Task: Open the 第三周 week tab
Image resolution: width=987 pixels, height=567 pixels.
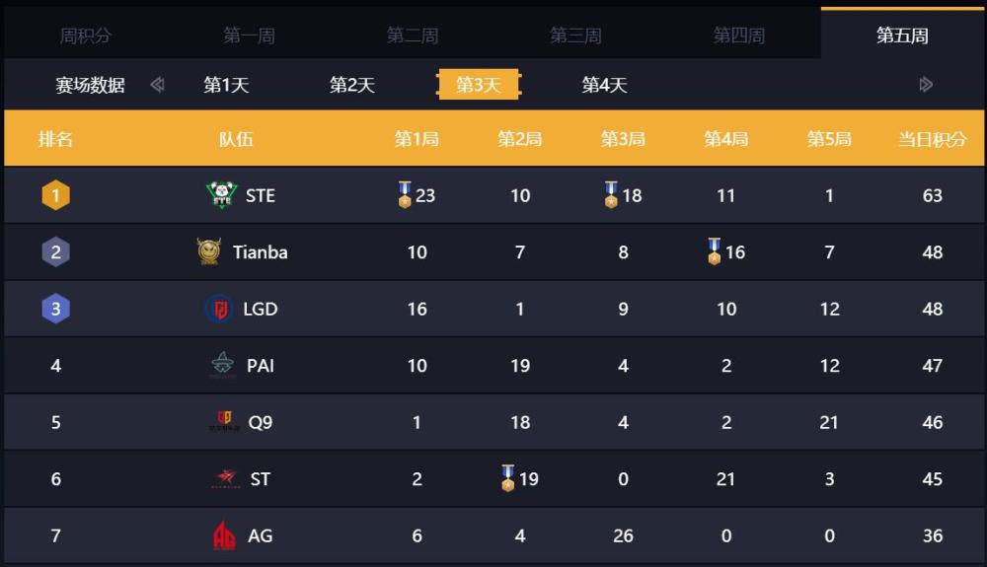Action: (x=575, y=35)
